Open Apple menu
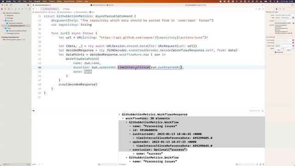The height and width of the screenshot is (166, 295). 3,1
